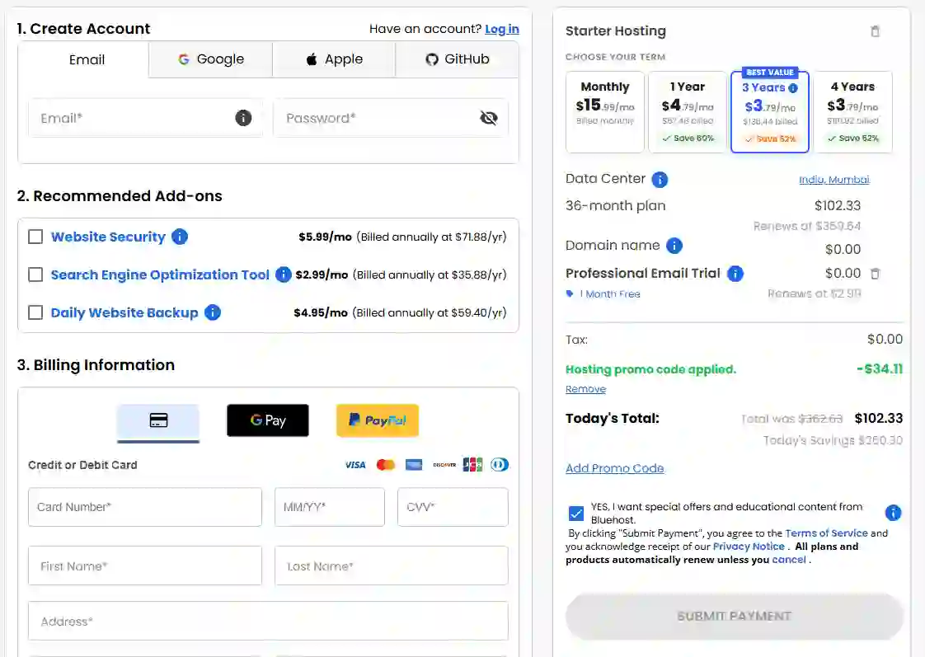Choose the 1 Year term card
Viewport: 925px width, 657px height.
coord(688,111)
